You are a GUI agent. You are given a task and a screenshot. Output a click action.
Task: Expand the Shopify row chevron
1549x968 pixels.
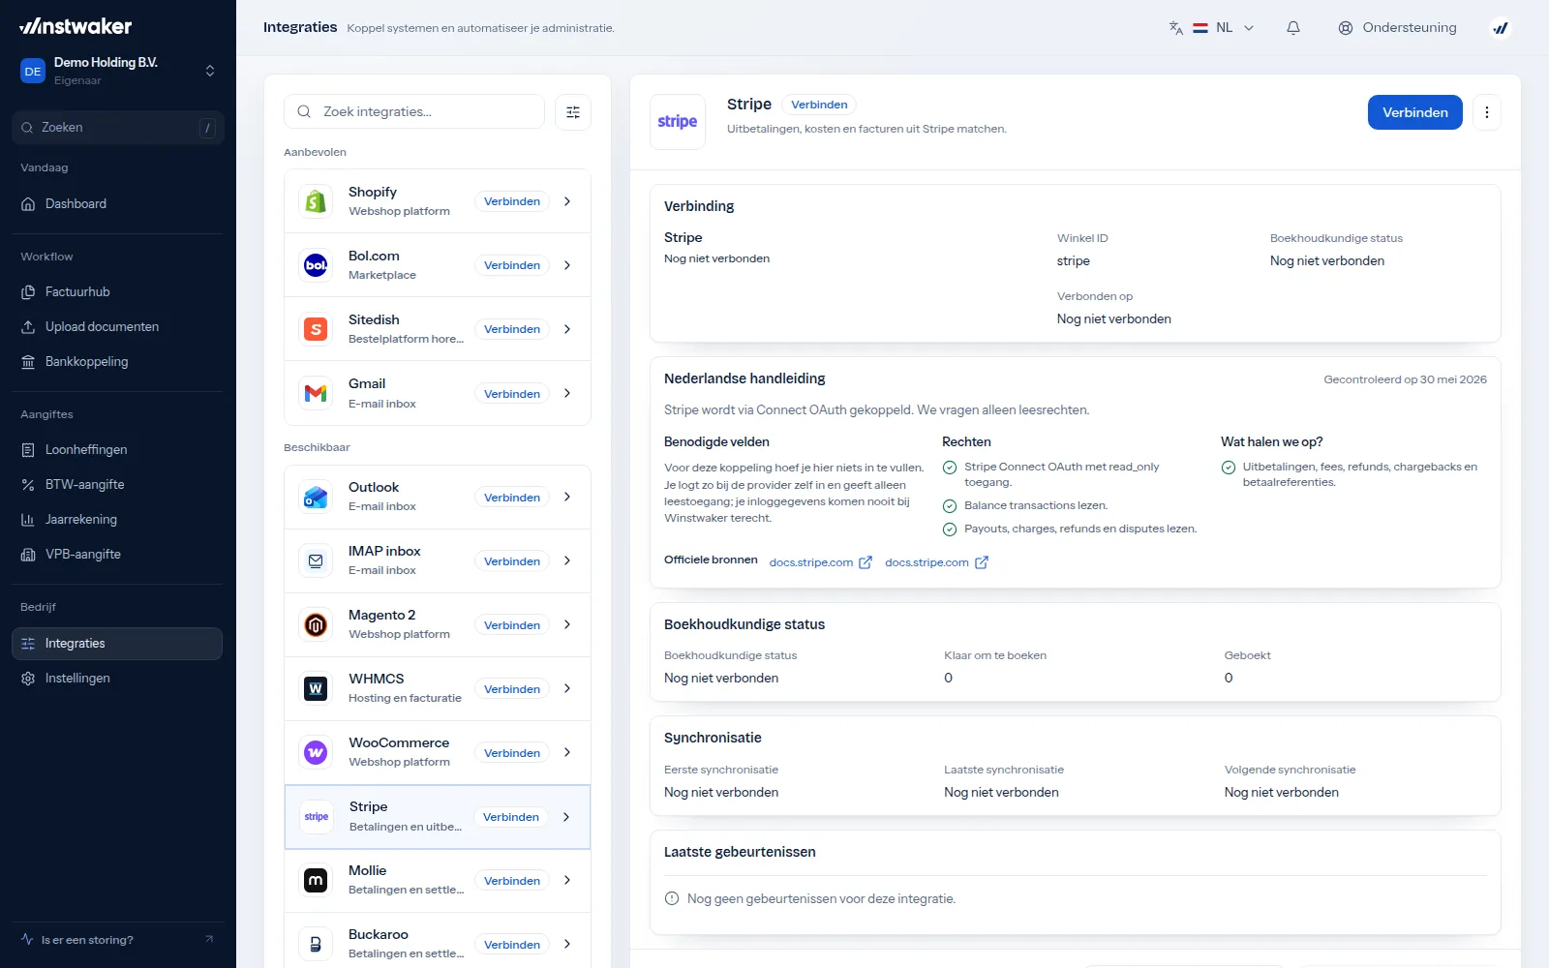(567, 201)
